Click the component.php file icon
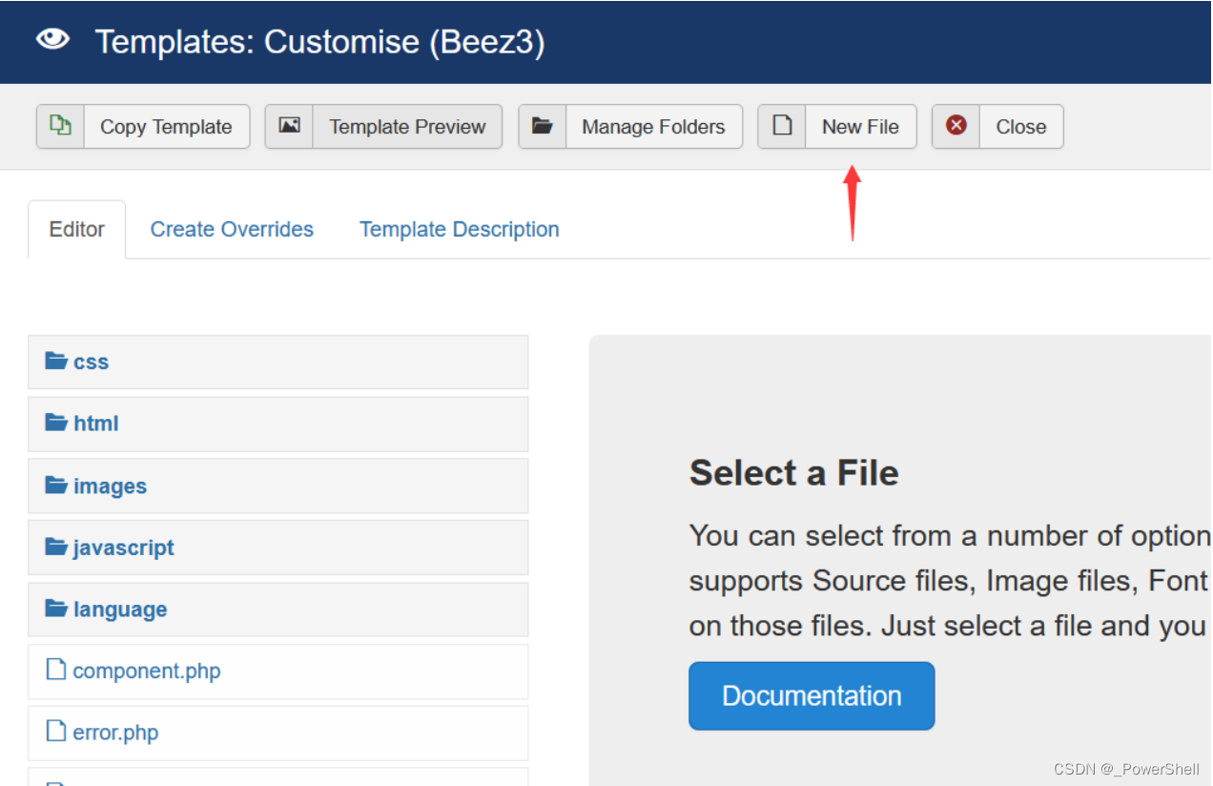The height and width of the screenshot is (786, 1213). pyautogui.click(x=56, y=670)
